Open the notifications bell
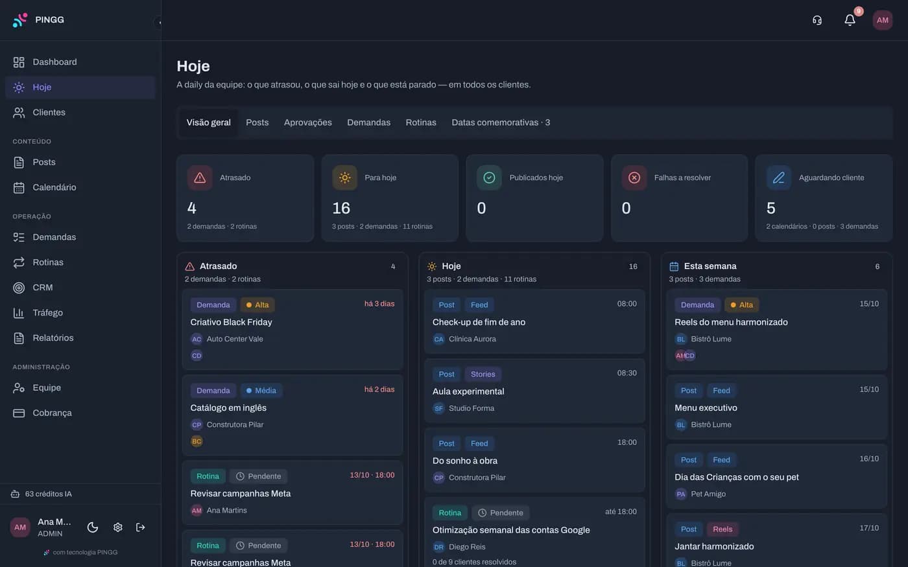The height and width of the screenshot is (567, 908). 850,20
